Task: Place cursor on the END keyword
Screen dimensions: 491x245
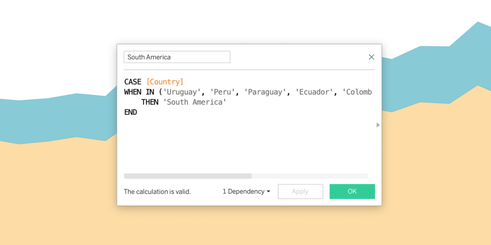Action: (x=130, y=112)
